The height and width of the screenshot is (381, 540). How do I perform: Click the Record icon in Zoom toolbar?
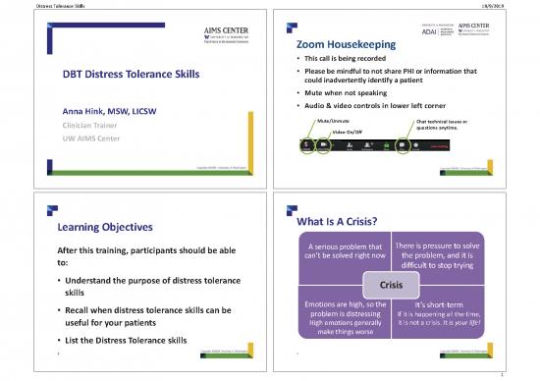[416, 145]
